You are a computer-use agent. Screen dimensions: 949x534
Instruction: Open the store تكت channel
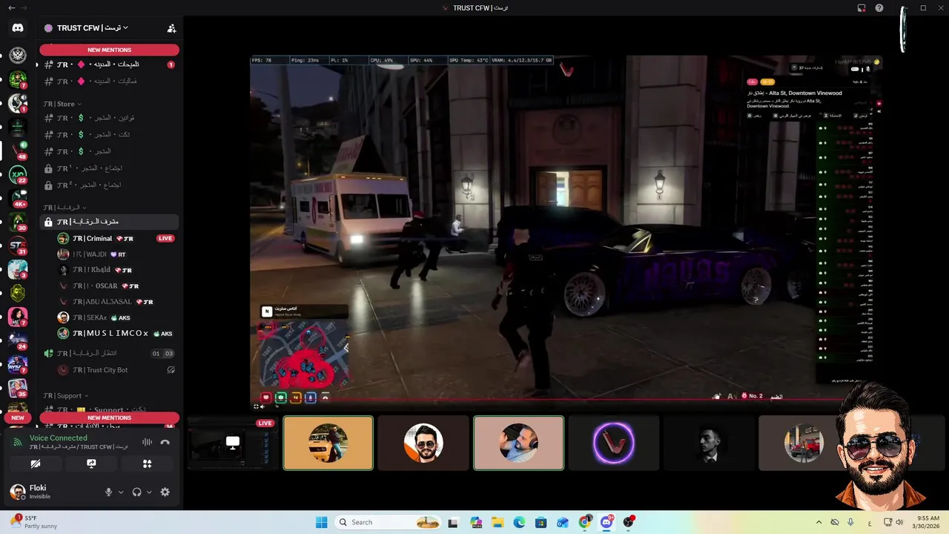click(x=109, y=134)
